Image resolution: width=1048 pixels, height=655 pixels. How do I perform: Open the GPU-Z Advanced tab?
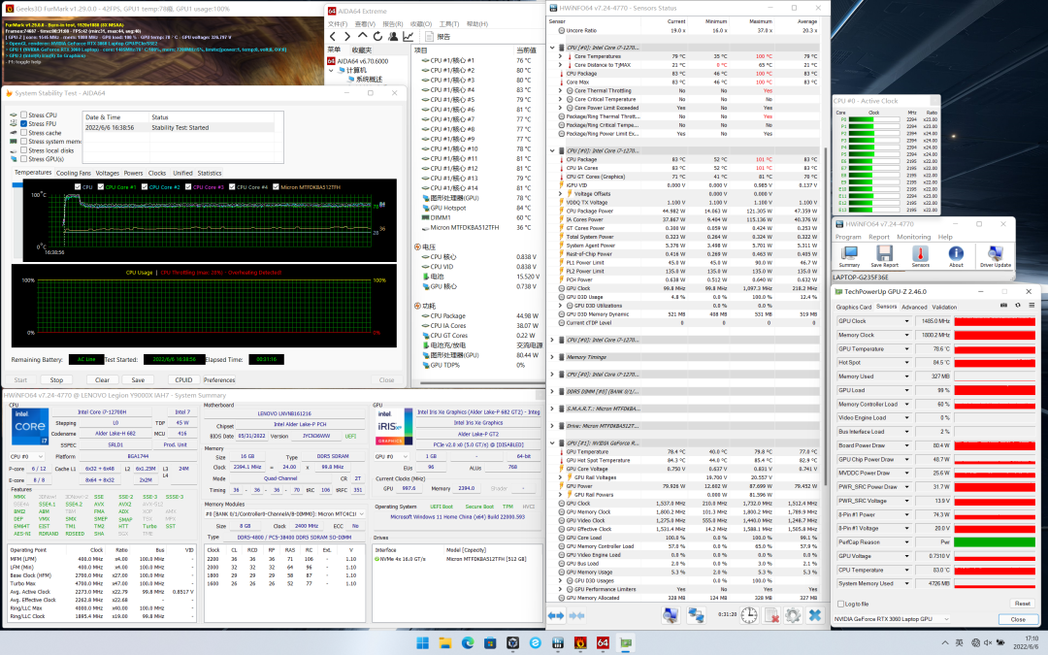(914, 307)
